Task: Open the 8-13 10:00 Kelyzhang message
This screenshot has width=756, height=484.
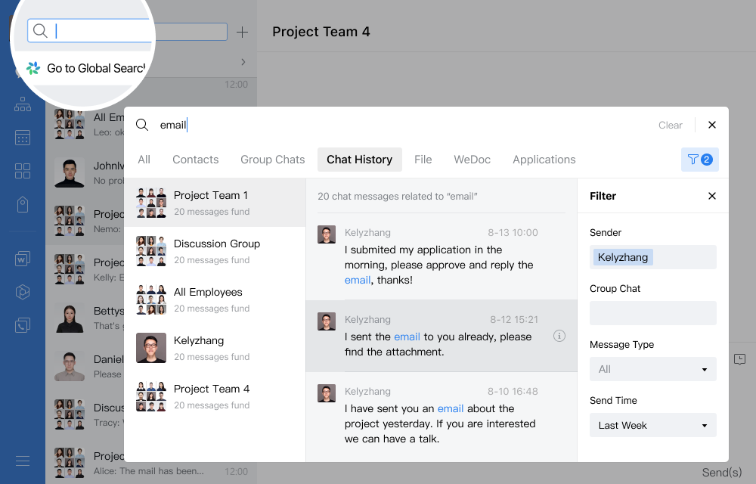Action: click(x=442, y=257)
